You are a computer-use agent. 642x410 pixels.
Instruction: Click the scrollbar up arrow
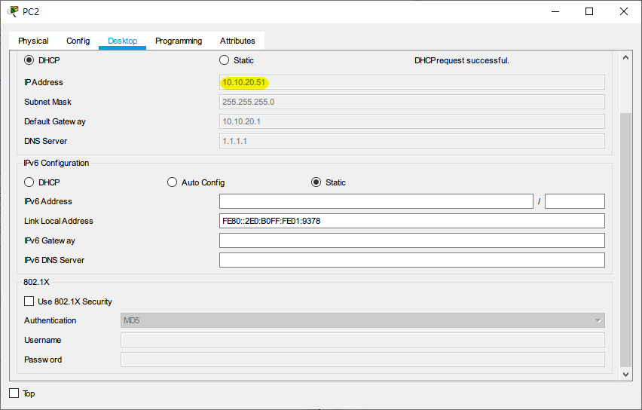pos(625,57)
